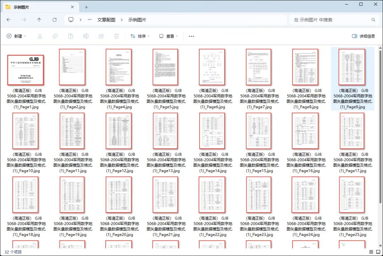Add a new tab with plus

[x=86, y=7]
